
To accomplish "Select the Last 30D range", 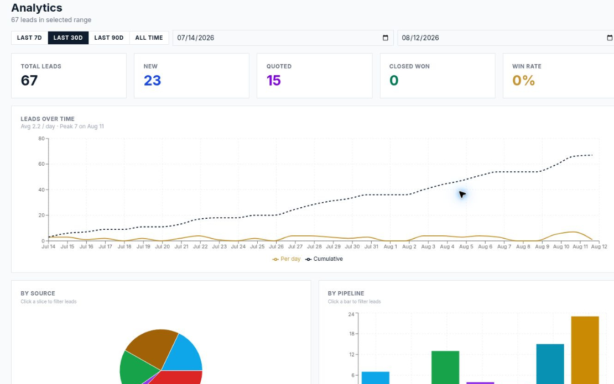I will click(x=68, y=38).
